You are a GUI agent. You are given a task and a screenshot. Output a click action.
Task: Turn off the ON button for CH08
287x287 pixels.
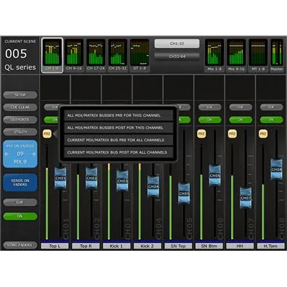(271, 120)
